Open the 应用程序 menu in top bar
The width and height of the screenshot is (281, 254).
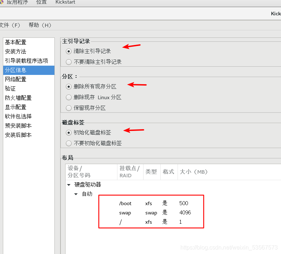tap(18, 2)
